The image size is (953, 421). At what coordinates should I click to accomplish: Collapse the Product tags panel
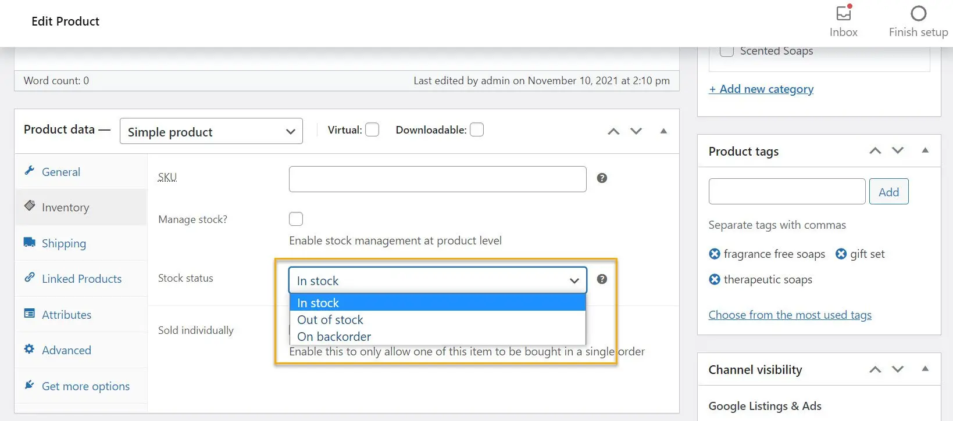tap(925, 150)
